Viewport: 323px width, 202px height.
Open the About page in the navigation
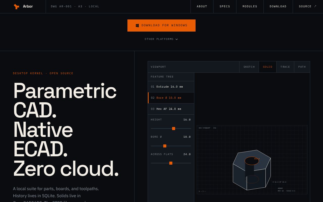[x=202, y=7]
